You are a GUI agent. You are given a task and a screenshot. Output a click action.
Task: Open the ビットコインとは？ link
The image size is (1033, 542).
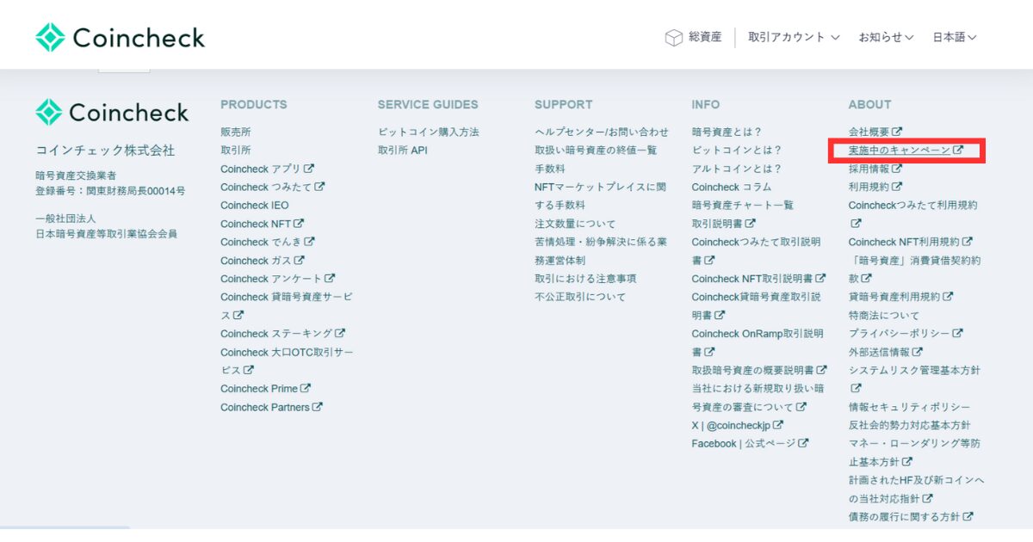point(738,151)
